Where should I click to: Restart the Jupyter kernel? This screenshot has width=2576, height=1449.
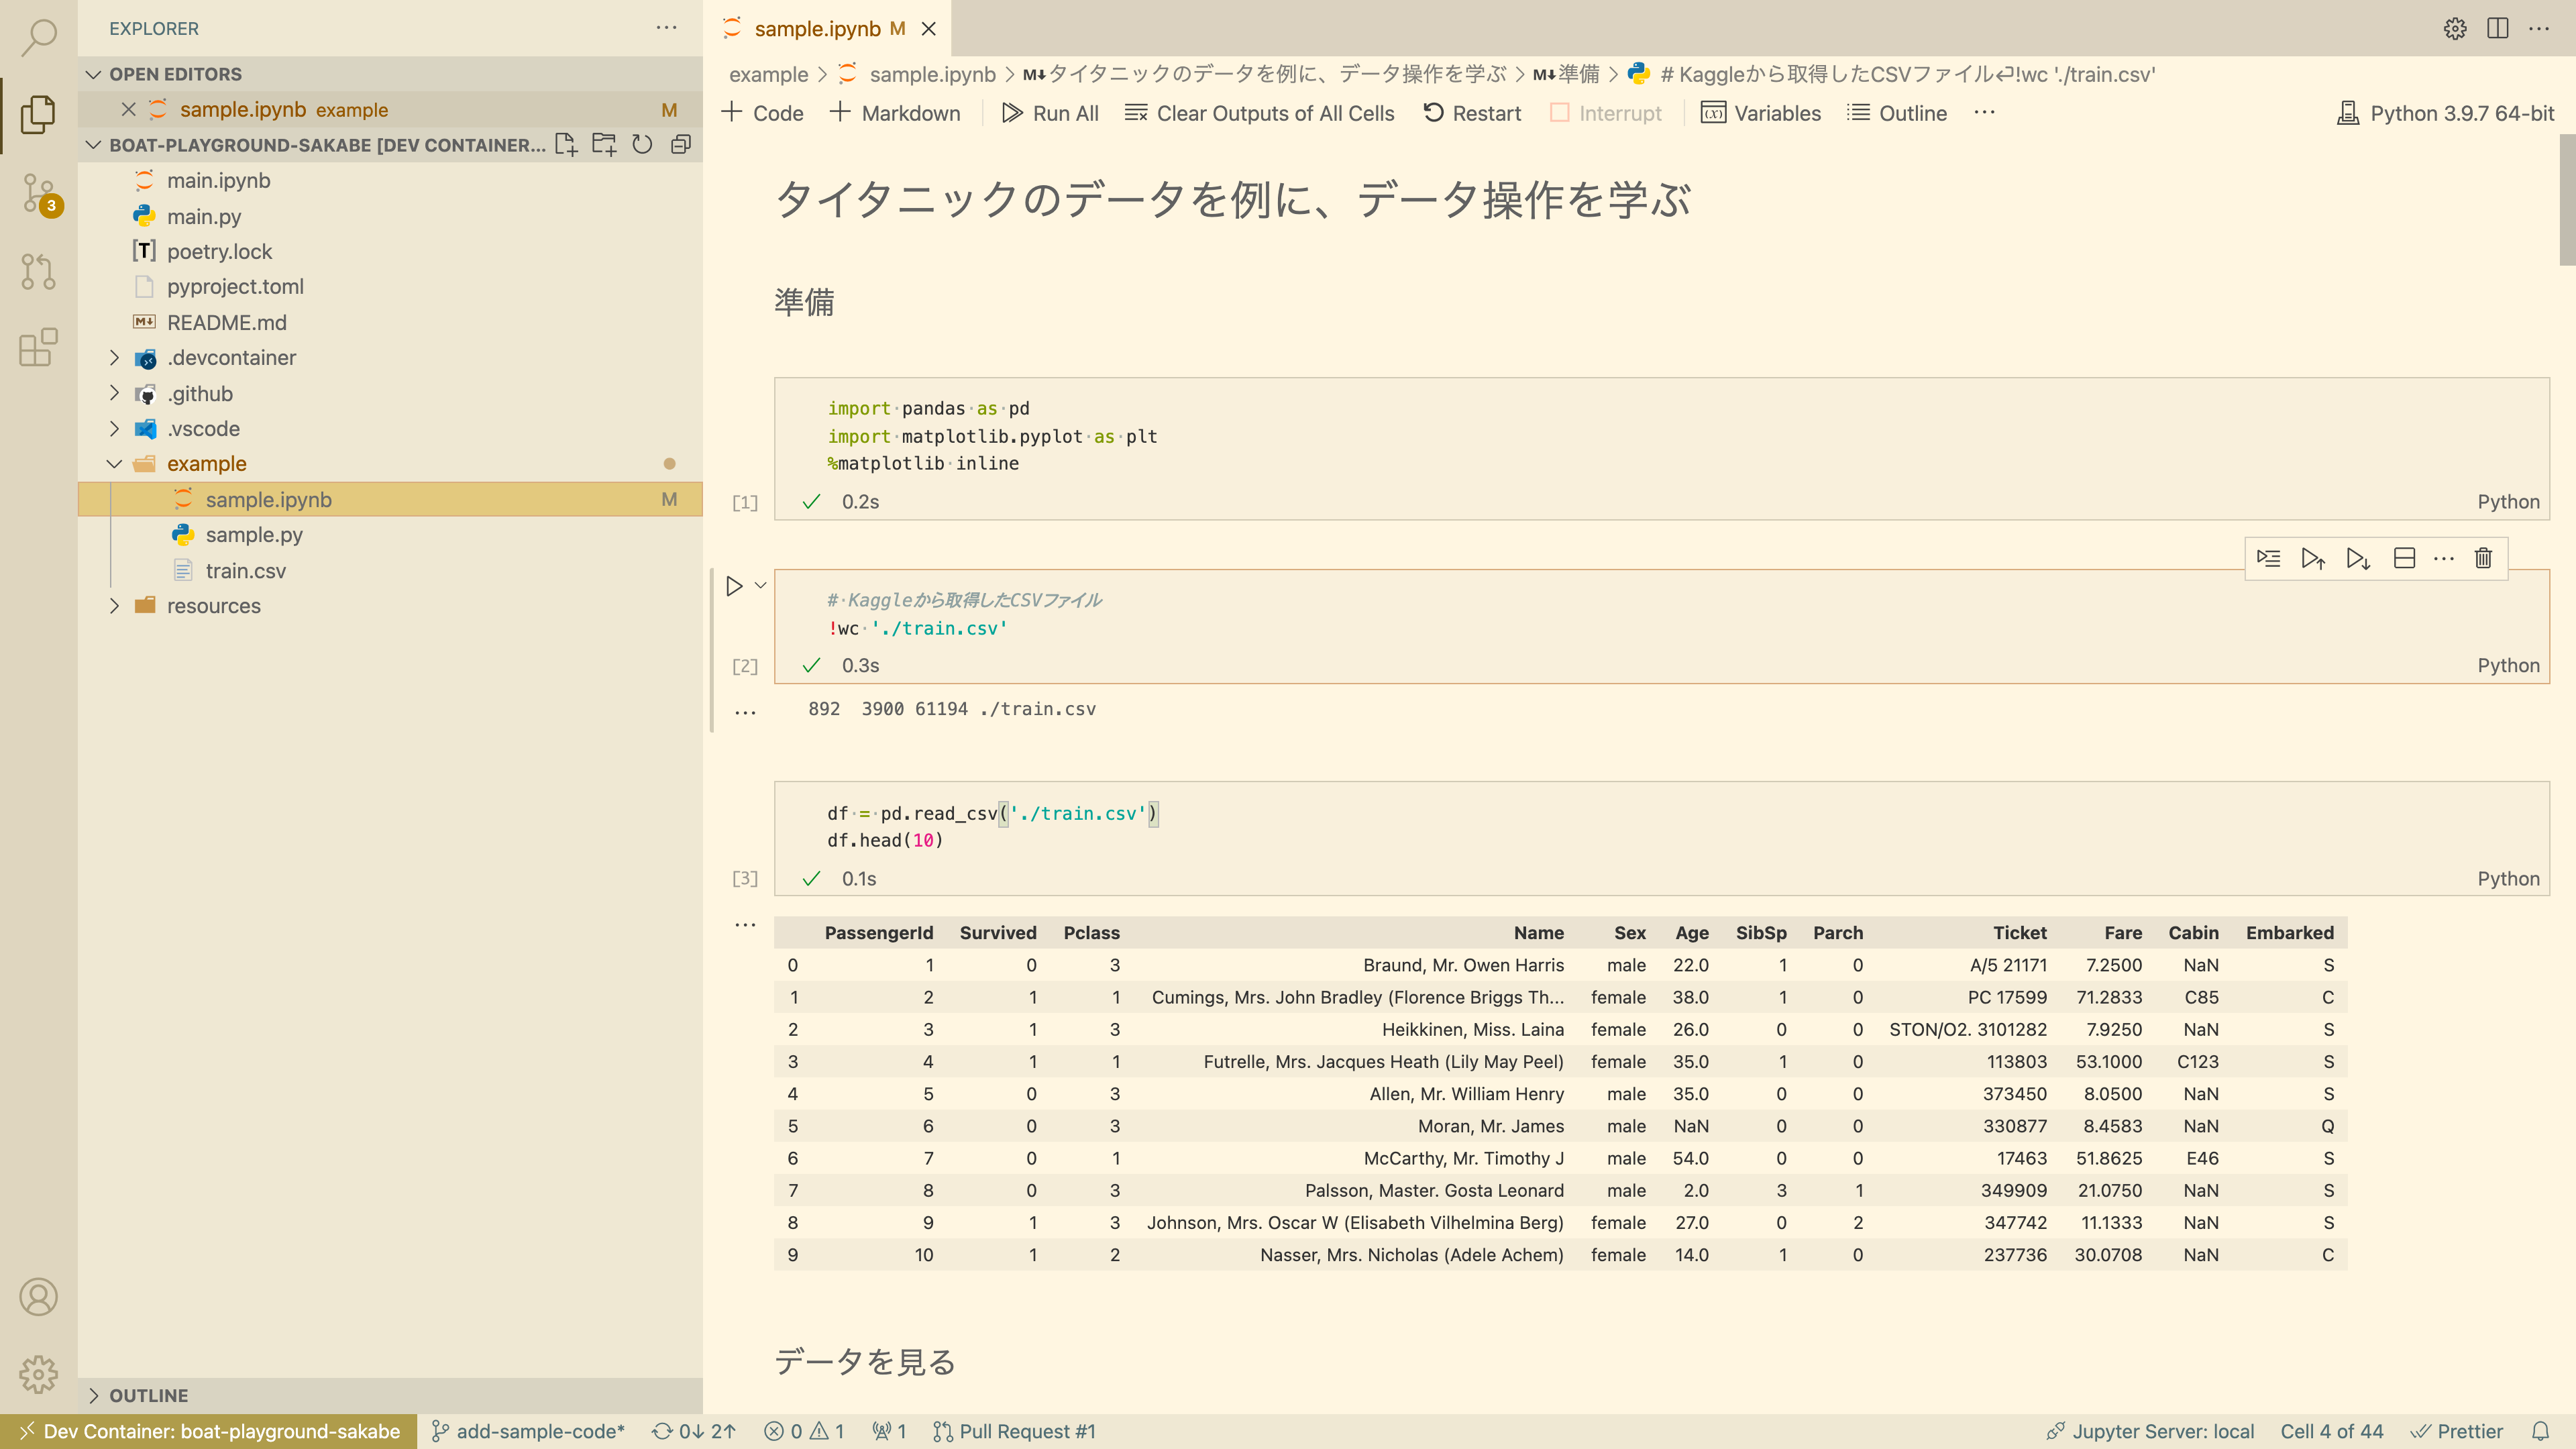(1471, 113)
